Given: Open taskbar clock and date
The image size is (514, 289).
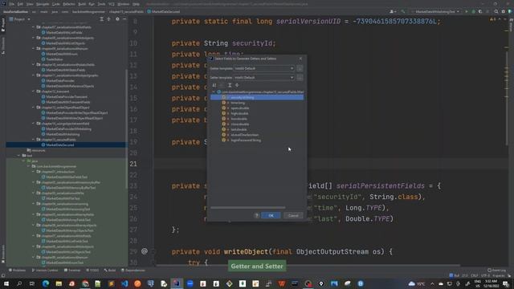Looking at the screenshot, I should (491, 283).
